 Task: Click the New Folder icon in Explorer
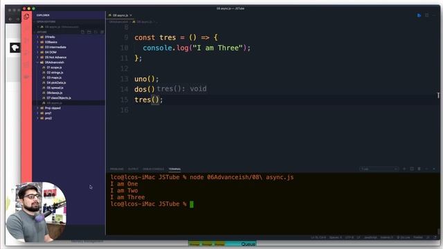tap(89, 33)
